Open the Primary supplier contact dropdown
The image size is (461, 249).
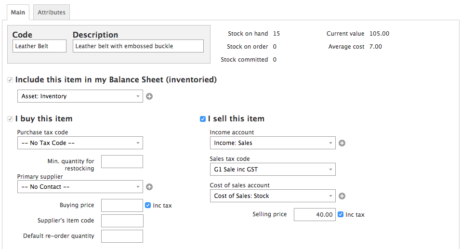coord(80,187)
